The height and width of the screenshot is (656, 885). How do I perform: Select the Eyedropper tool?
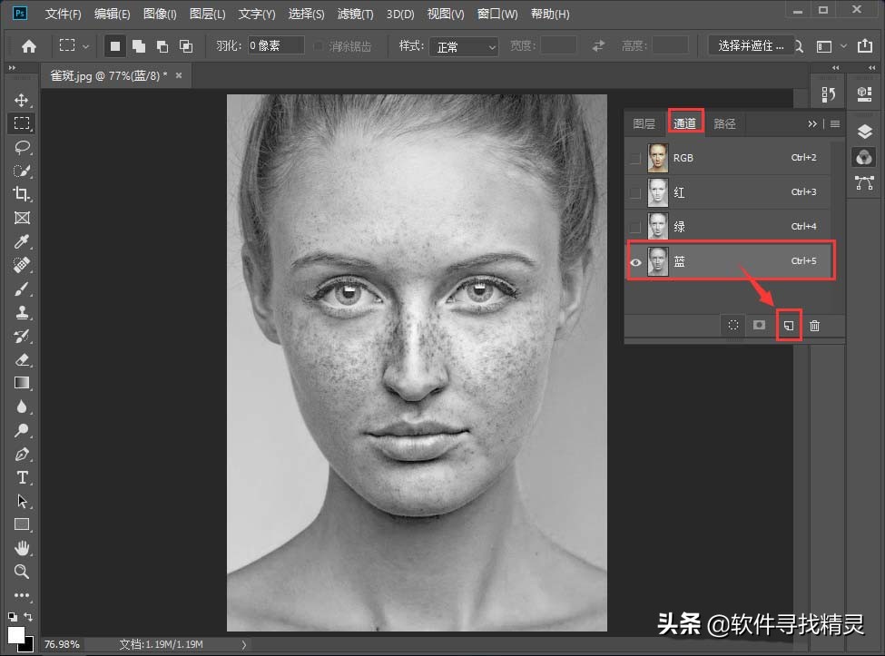[22, 241]
